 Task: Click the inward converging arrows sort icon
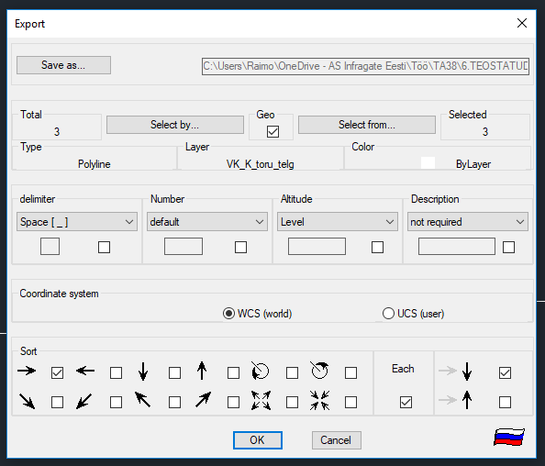319,400
